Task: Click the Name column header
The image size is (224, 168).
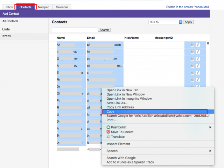Action: point(61,38)
